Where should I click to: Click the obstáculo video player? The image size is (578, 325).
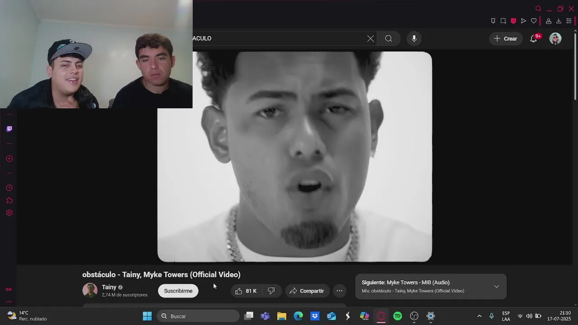(294, 157)
